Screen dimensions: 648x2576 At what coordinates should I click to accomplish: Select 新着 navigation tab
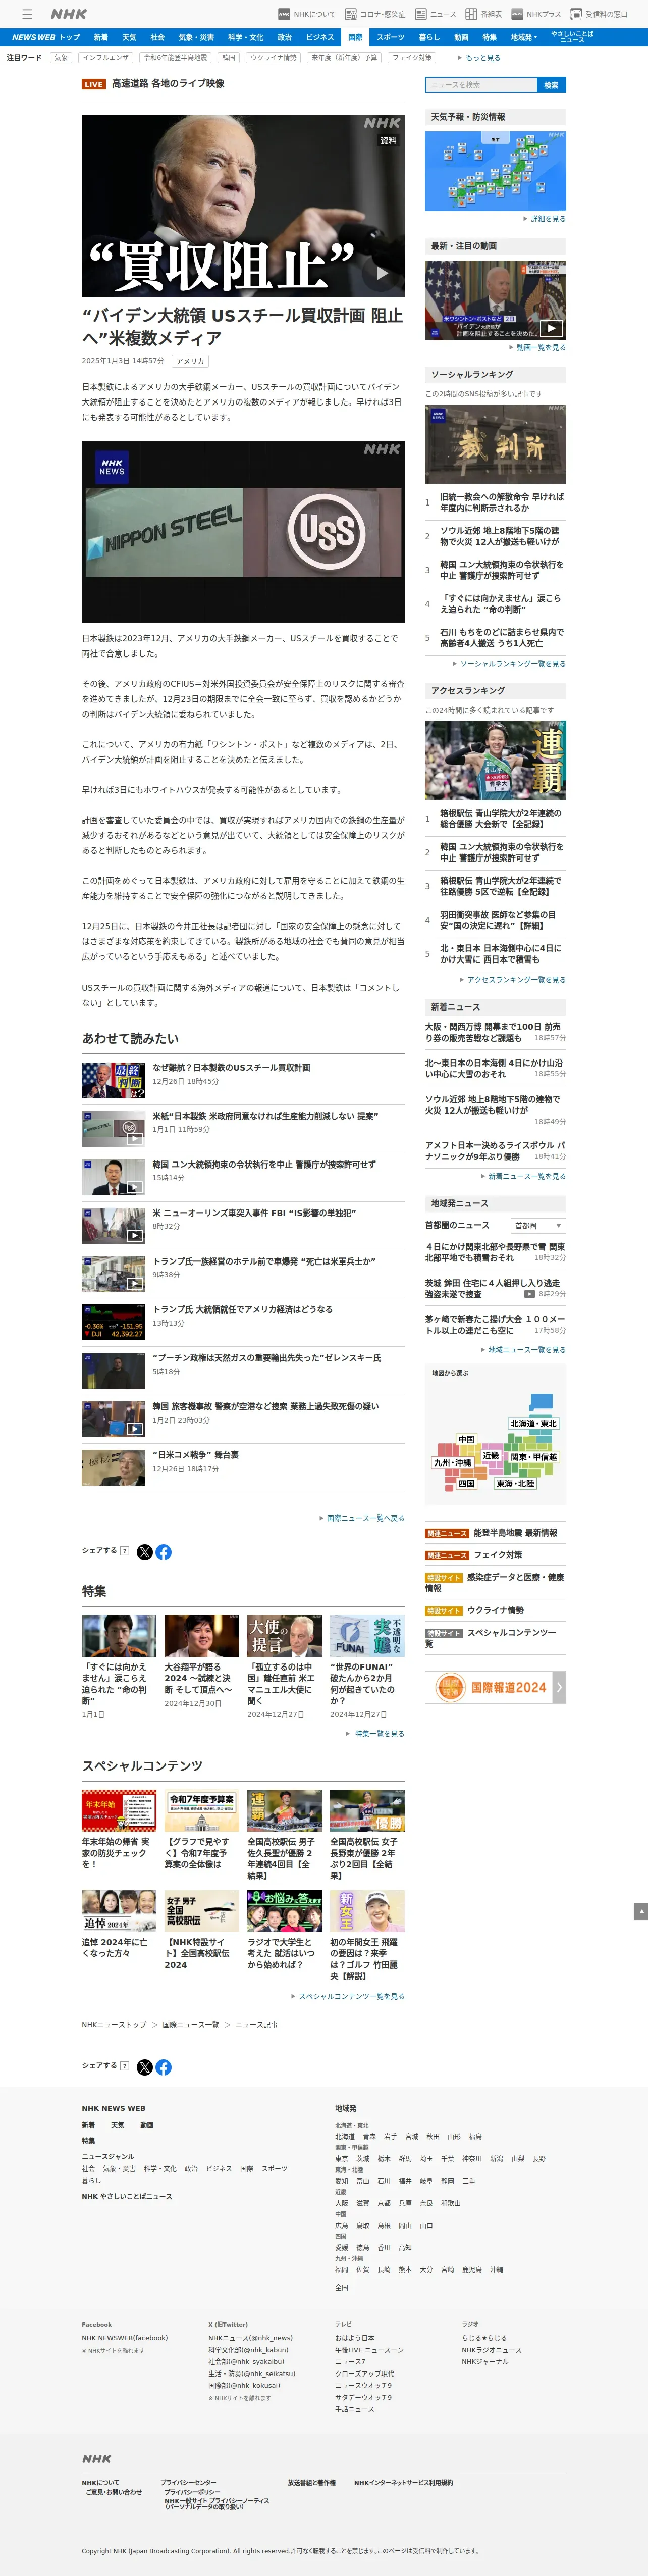click(101, 37)
